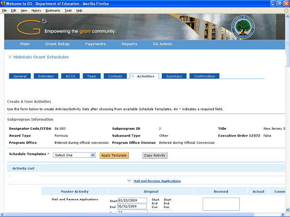This screenshot has width=290, height=217.
Task: Switch to the Estimates tab
Action: click(x=46, y=76)
